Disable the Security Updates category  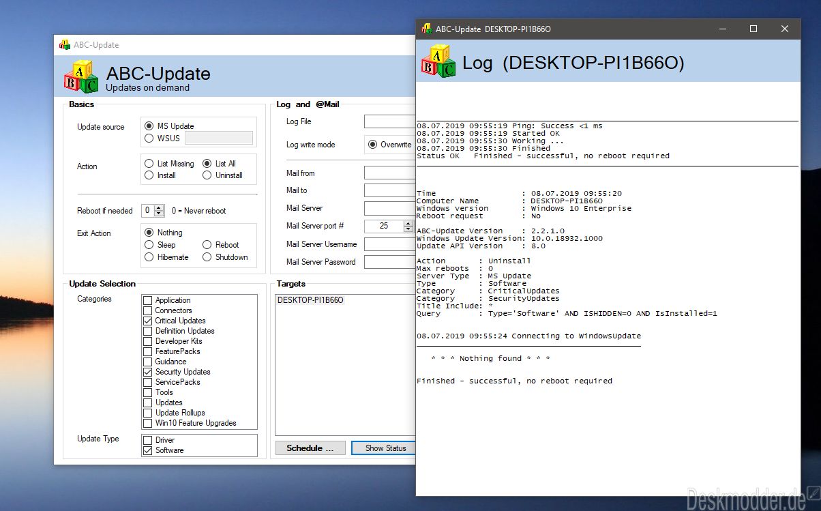click(x=147, y=372)
